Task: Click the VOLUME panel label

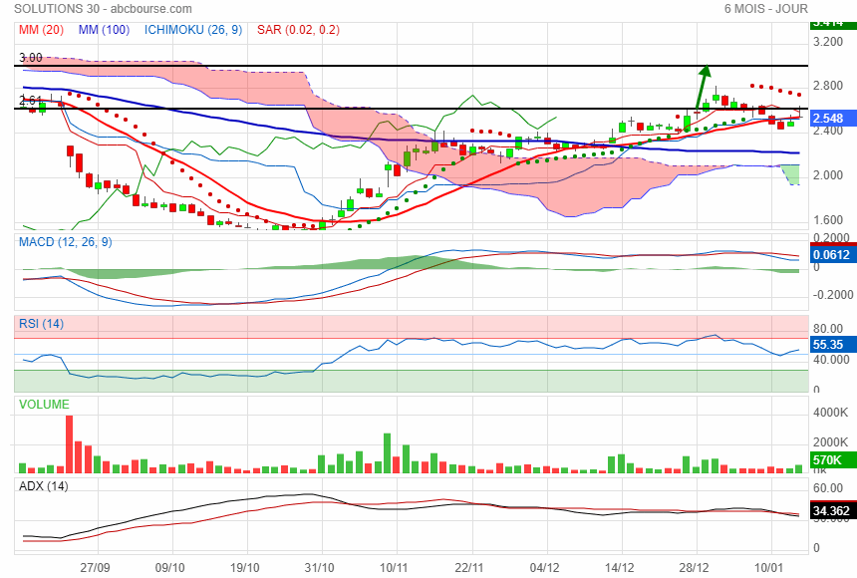Action: tap(44, 405)
